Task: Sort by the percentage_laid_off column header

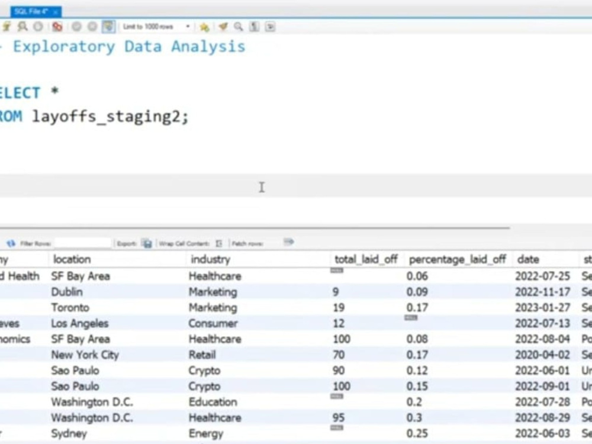Action: pos(457,259)
